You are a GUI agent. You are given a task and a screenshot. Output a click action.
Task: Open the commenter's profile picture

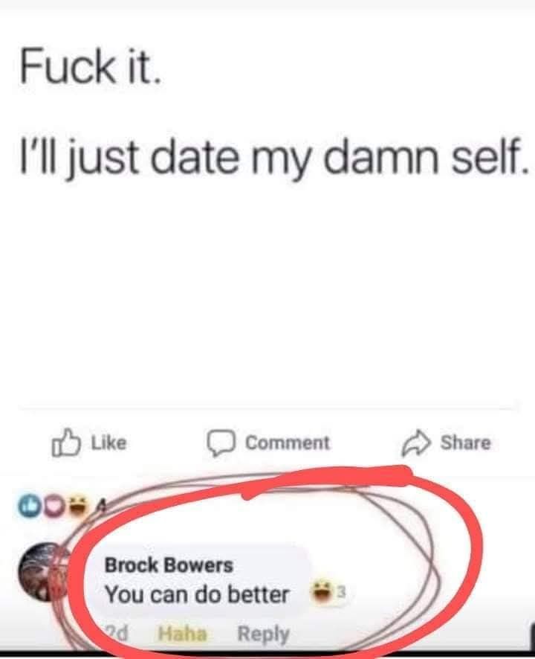point(42,572)
